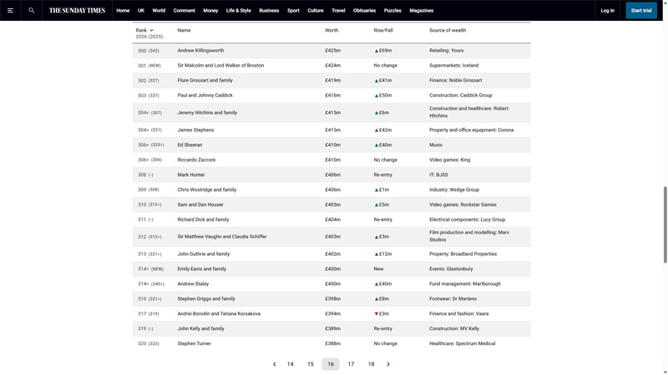
Task: Click the red £3m fall value
Action: (x=382, y=314)
